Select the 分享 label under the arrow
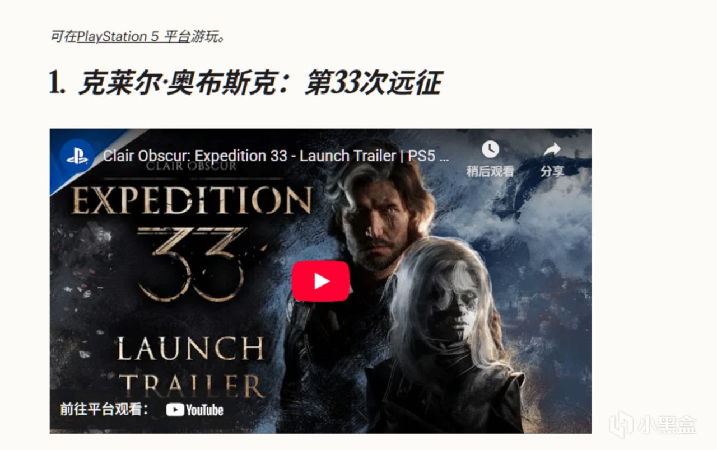This screenshot has width=717, height=450. point(552,171)
